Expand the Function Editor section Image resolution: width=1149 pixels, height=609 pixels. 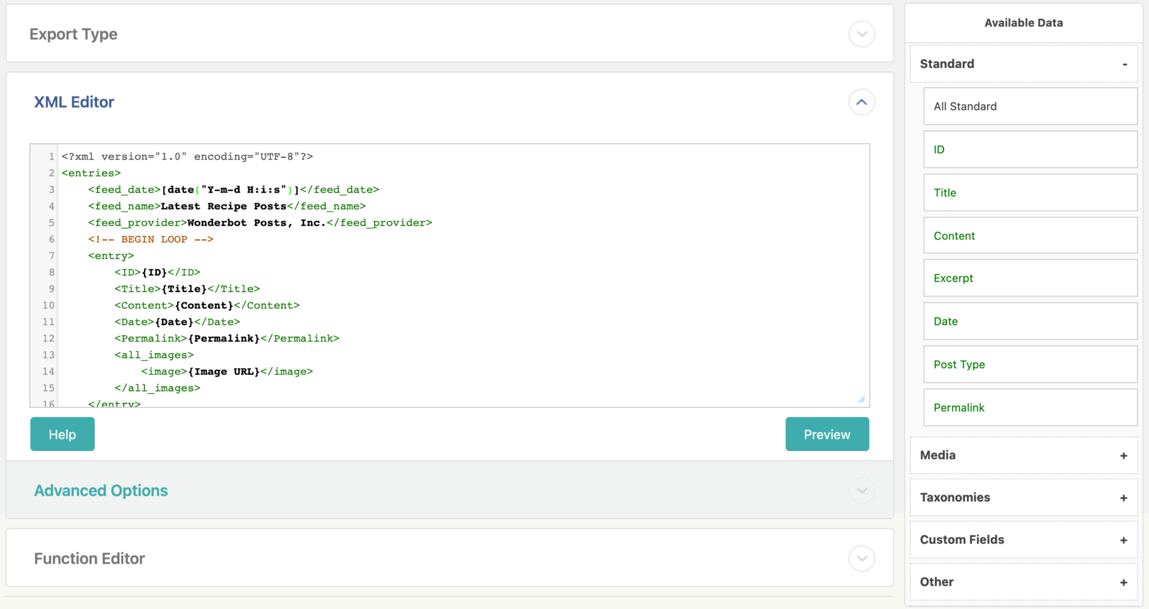(862, 558)
